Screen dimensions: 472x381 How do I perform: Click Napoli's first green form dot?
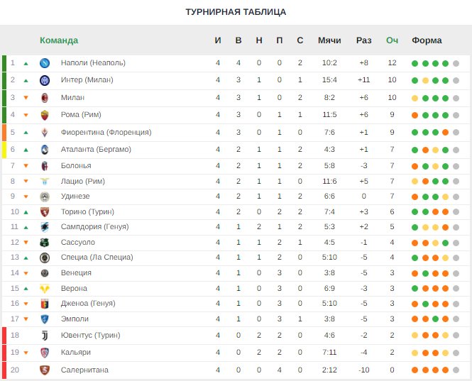point(415,64)
